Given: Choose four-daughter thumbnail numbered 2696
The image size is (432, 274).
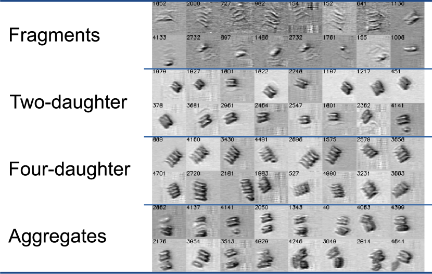Looking at the screenshot, I should pyautogui.click(x=306, y=154).
